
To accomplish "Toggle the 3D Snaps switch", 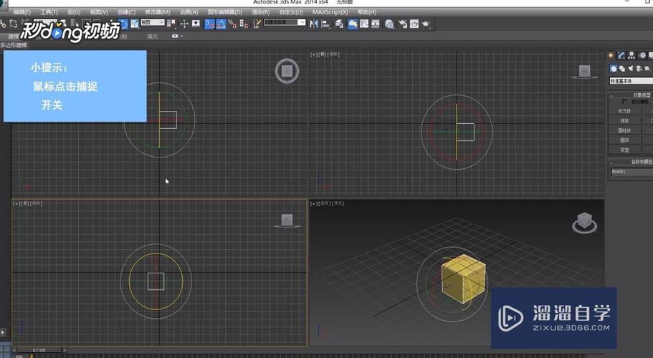I will [209, 24].
